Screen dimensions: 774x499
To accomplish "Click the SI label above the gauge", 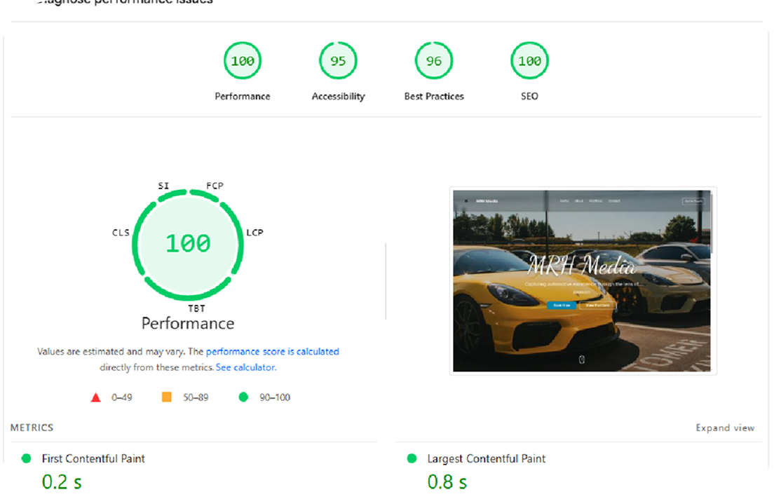I will 163,185.
